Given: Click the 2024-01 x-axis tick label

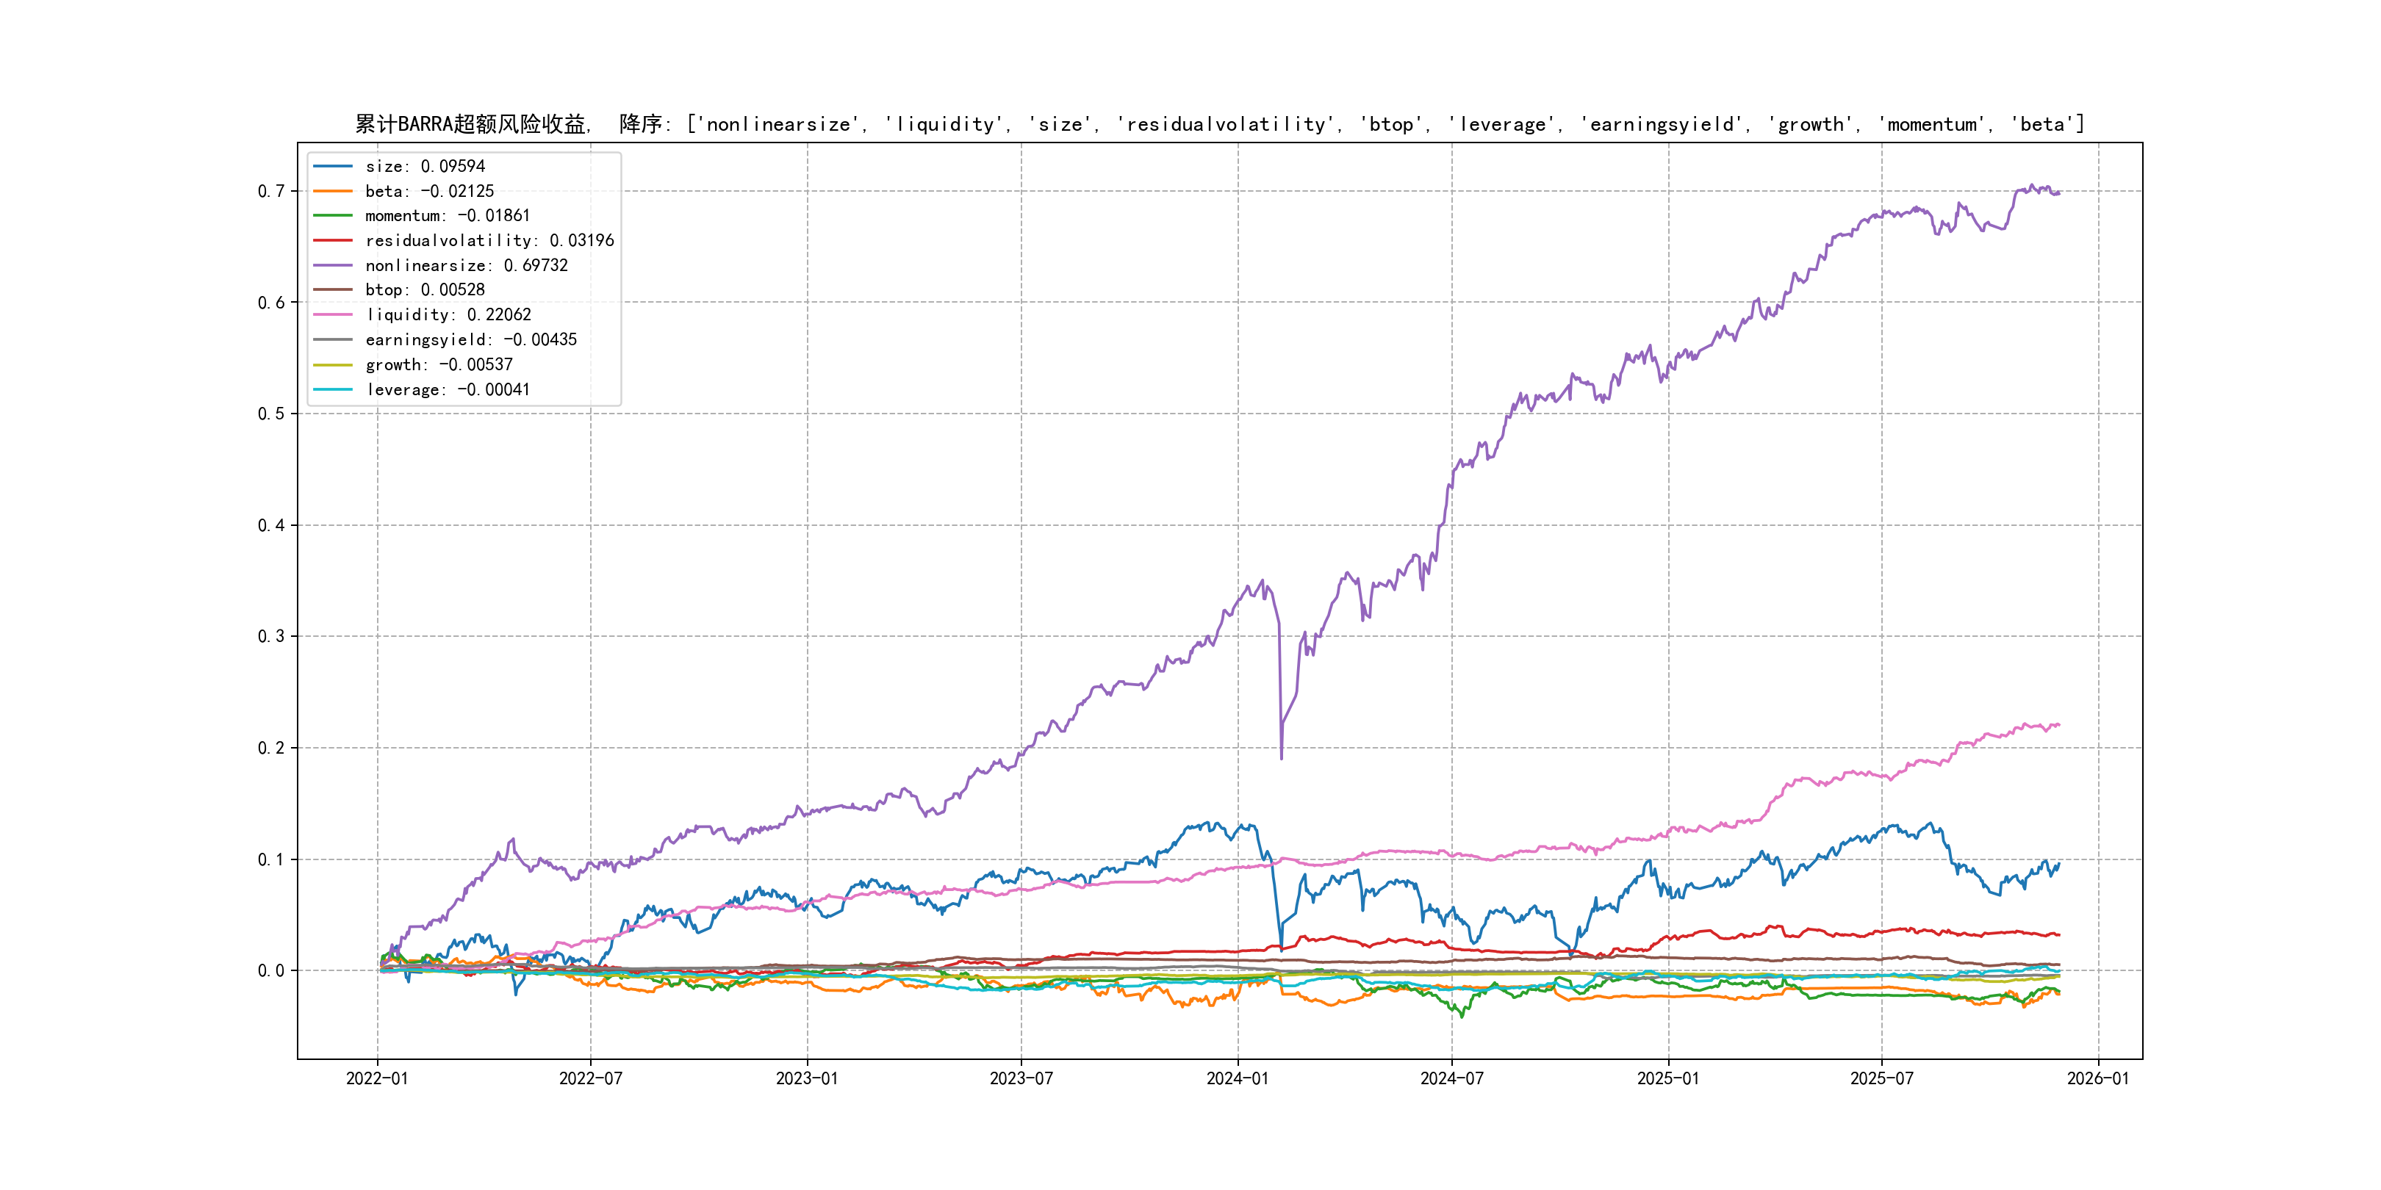Looking at the screenshot, I should [1238, 1078].
